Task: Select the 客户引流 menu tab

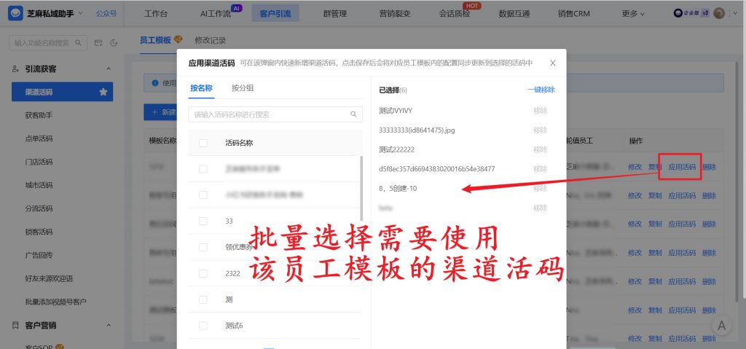Action: (x=275, y=13)
